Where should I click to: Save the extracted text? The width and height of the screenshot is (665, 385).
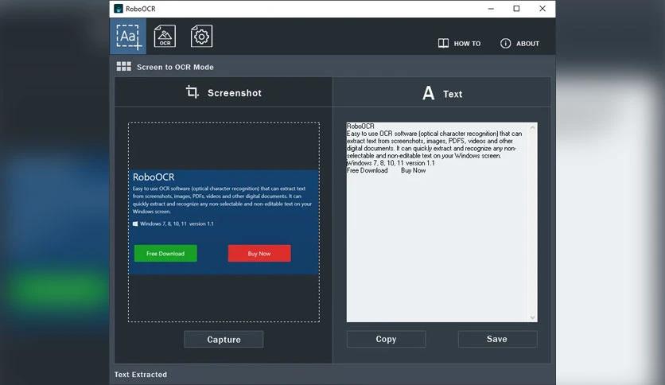click(x=497, y=339)
